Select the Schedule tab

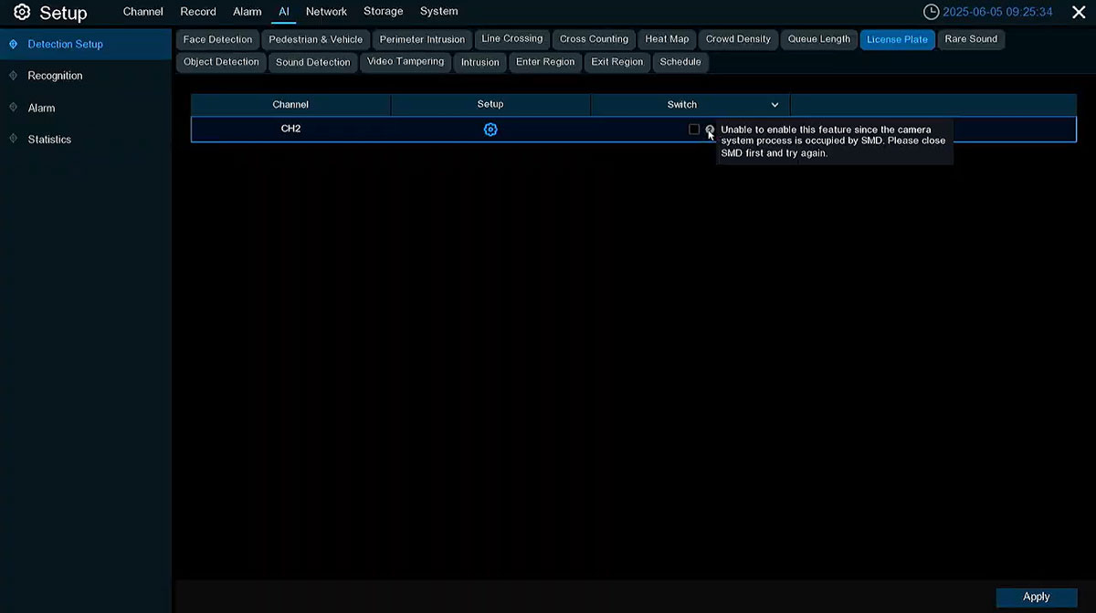point(680,62)
